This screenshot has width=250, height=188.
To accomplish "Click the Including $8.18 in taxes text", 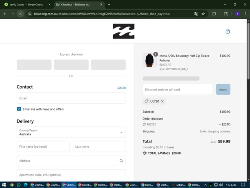I will [x=158, y=147].
